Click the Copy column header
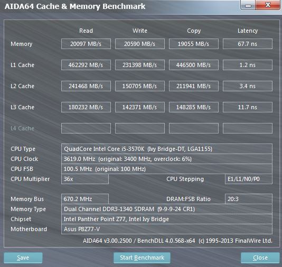The image size is (282, 267). [x=194, y=31]
